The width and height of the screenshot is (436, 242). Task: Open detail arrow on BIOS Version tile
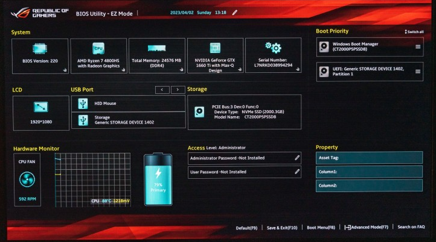[x=65, y=70]
